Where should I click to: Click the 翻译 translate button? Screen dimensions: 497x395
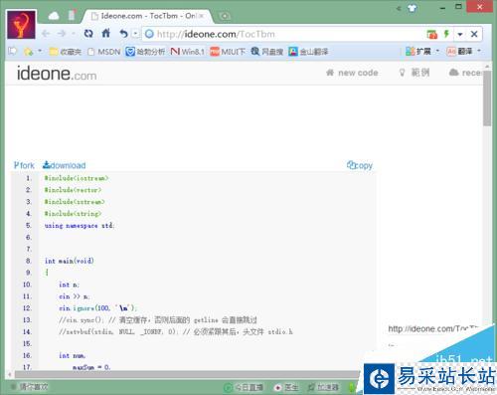pyautogui.click(x=459, y=52)
